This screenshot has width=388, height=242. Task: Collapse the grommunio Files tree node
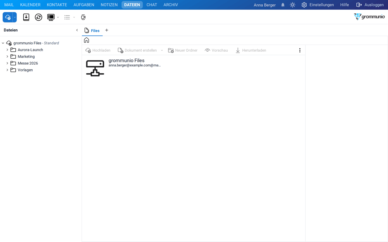point(3,43)
